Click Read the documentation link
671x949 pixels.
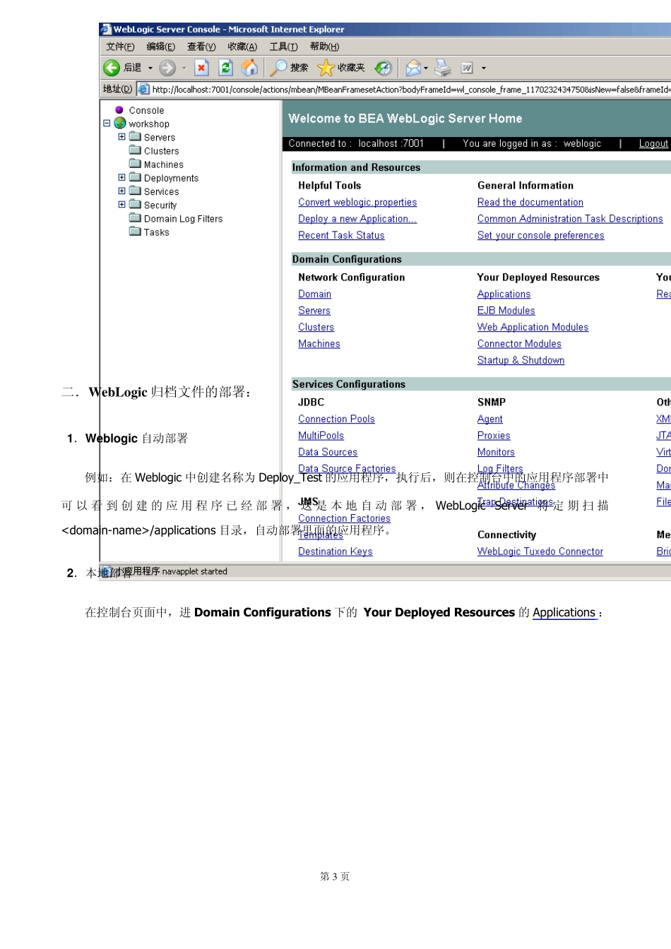click(x=530, y=202)
